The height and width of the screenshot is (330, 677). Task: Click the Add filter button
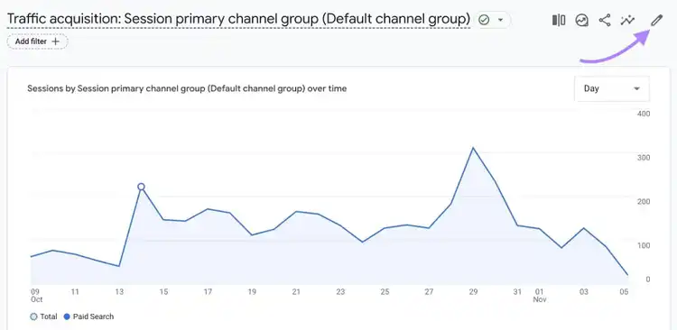pyautogui.click(x=38, y=41)
